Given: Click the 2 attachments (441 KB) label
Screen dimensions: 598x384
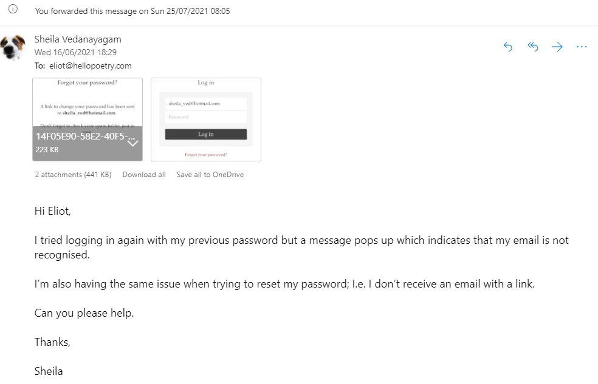Looking at the screenshot, I should (73, 175).
